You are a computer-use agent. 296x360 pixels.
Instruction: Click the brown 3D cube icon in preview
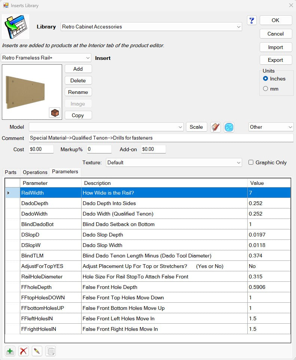click(55, 113)
